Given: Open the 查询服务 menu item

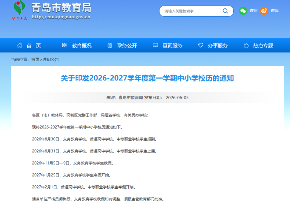Looking at the screenshot, I should pyautogui.click(x=172, y=46).
